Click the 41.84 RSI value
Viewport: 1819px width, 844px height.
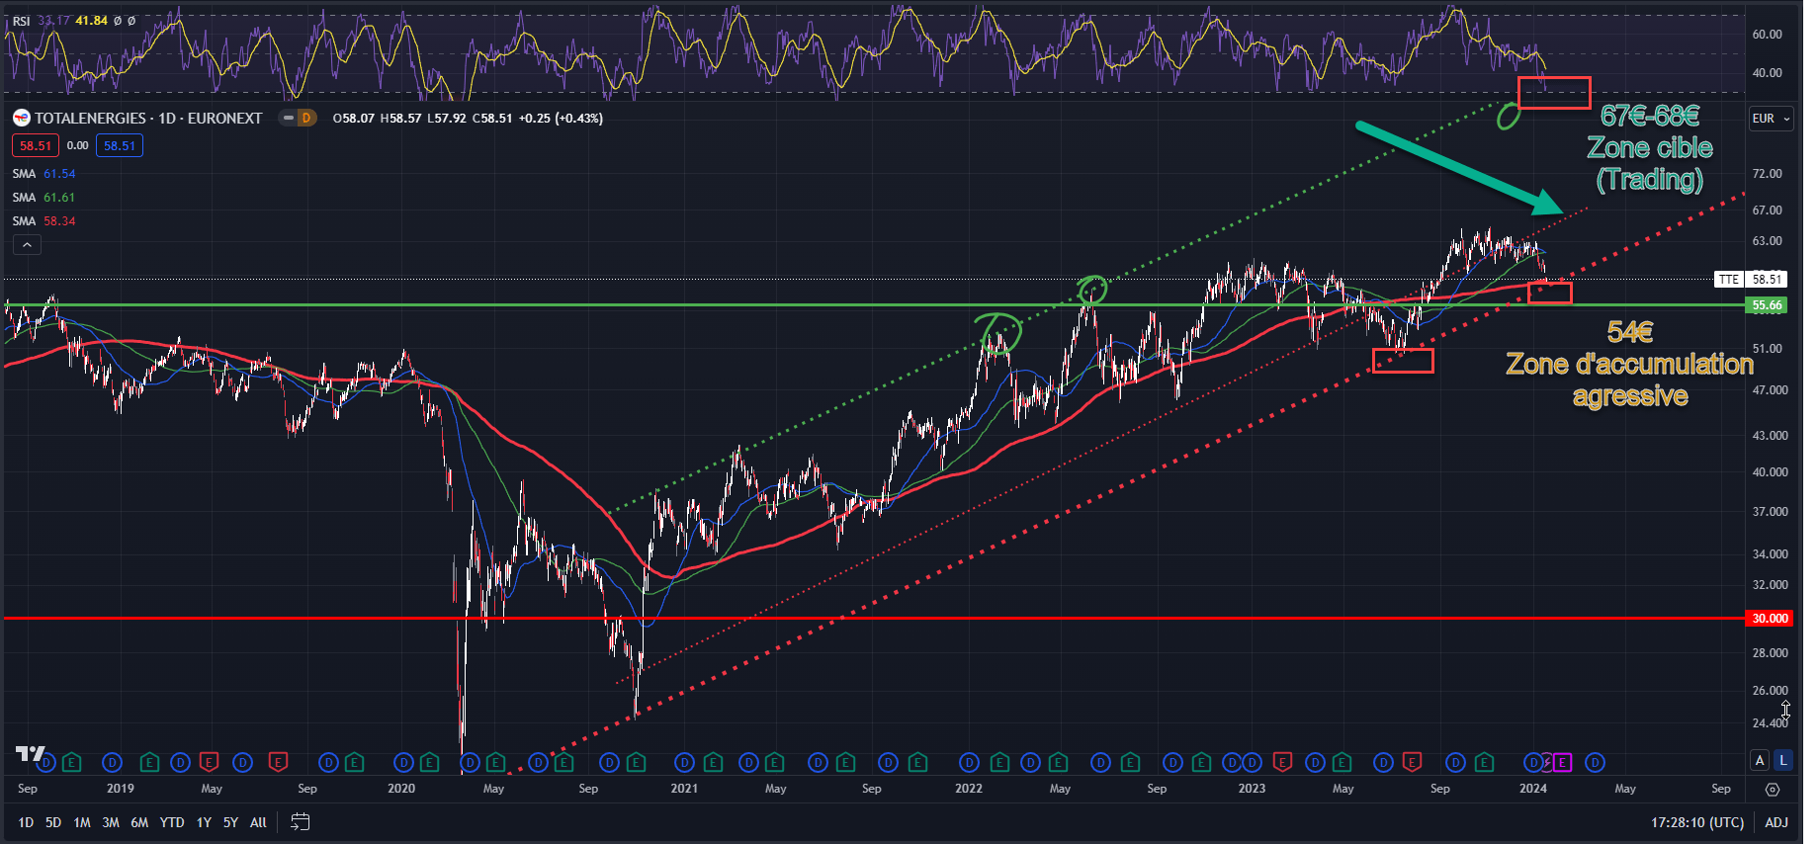(x=91, y=21)
